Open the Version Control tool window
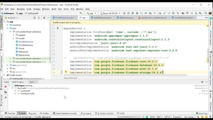The width and height of the screenshot is (213, 120). point(104,113)
